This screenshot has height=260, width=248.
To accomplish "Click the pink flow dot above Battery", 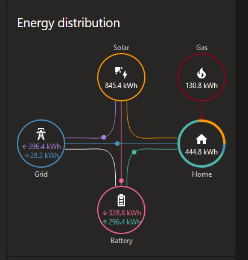I will (x=121, y=180).
